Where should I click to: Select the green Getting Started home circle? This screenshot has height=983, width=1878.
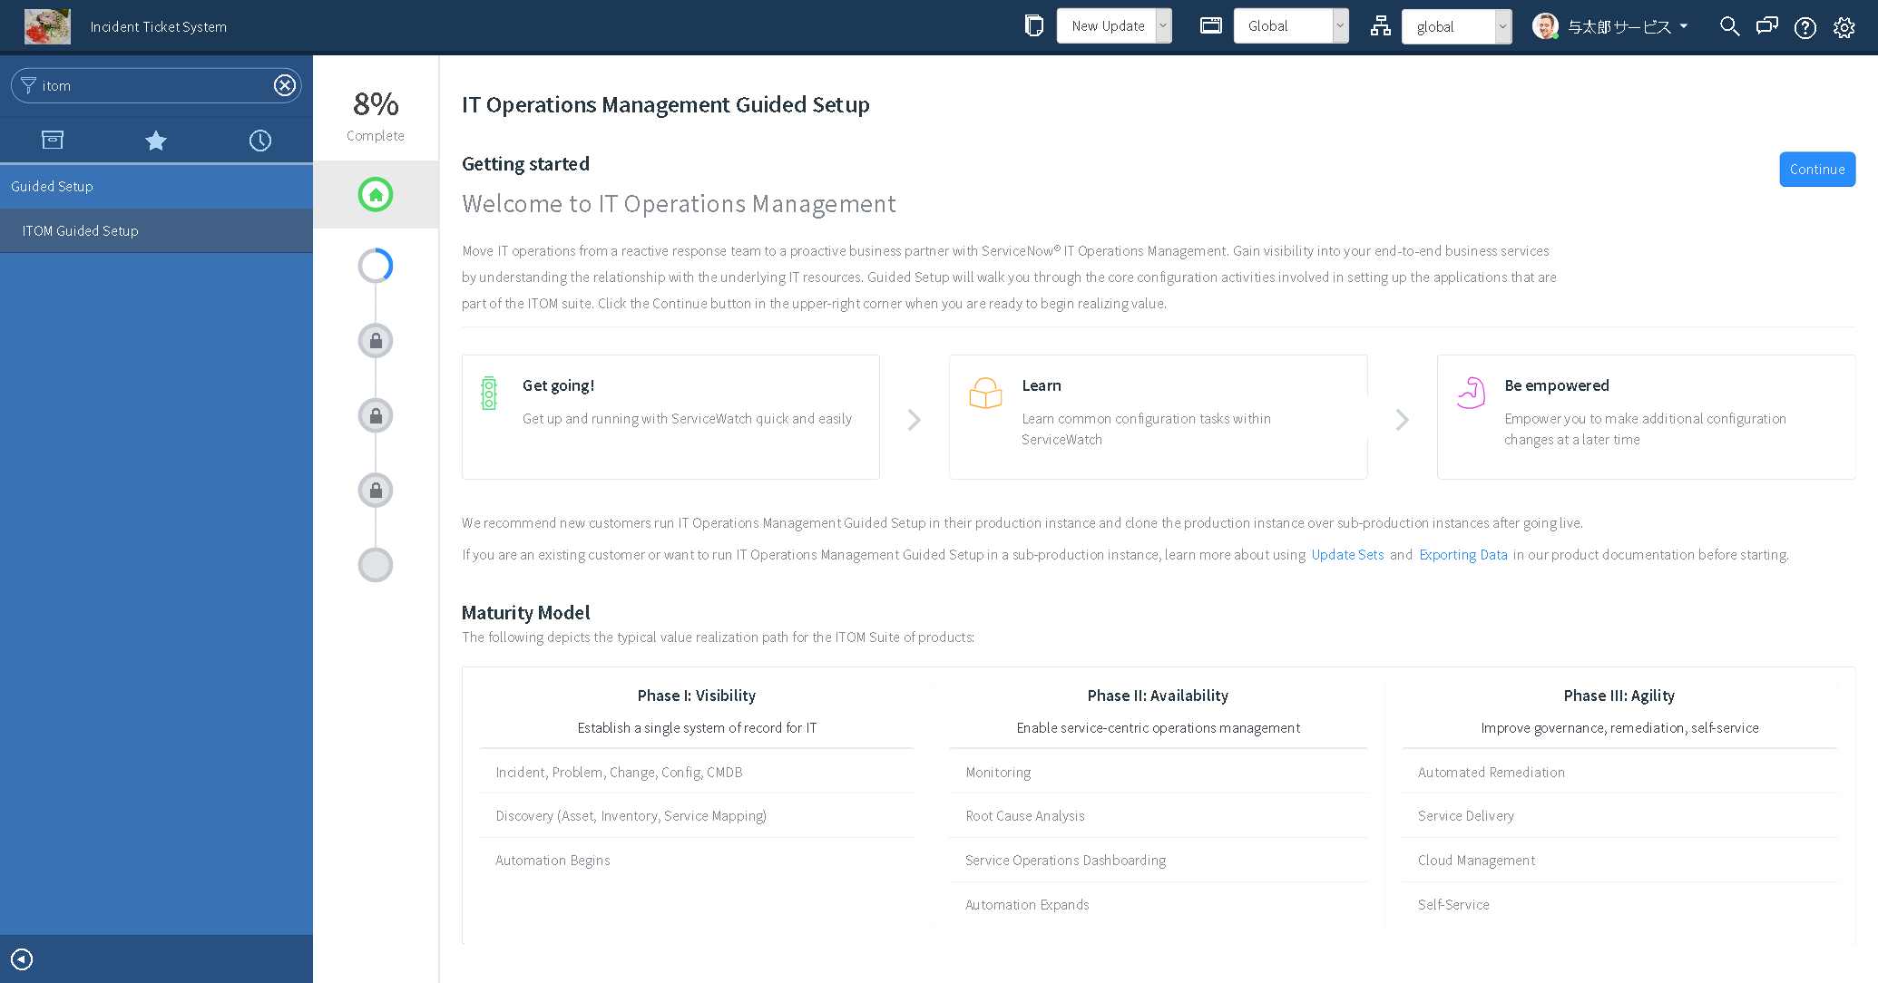click(375, 194)
